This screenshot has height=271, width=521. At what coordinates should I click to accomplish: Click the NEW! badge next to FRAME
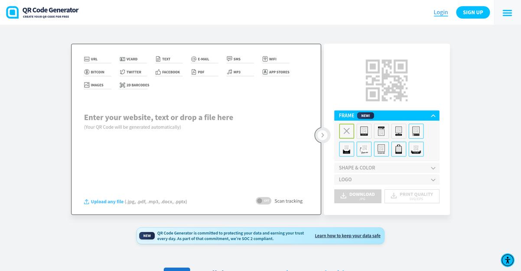tap(365, 116)
